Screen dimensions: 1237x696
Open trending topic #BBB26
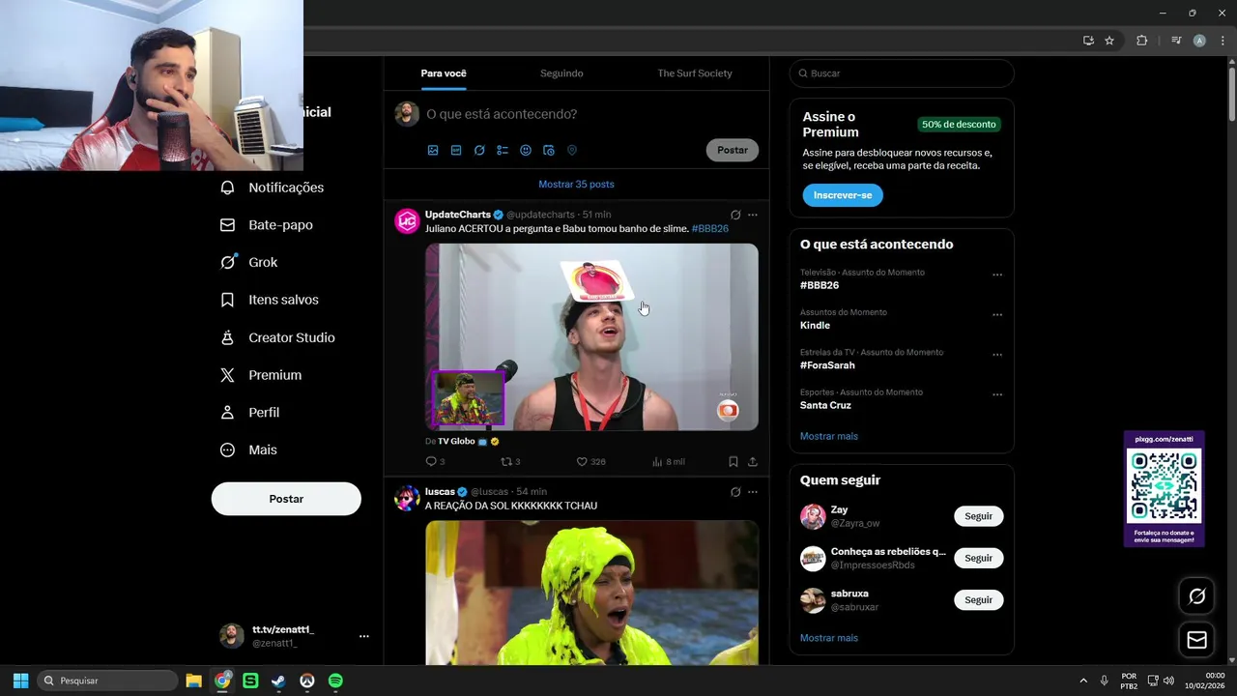(820, 285)
